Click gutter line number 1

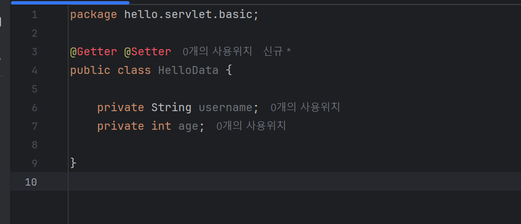34,15
